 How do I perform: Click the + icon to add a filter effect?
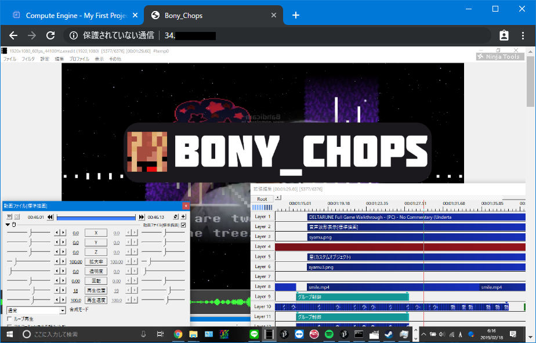(184, 216)
